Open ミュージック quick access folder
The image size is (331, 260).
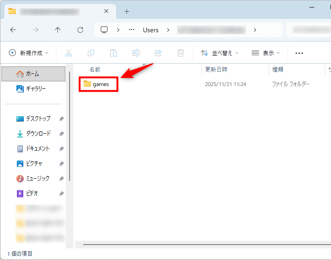tap(33, 179)
